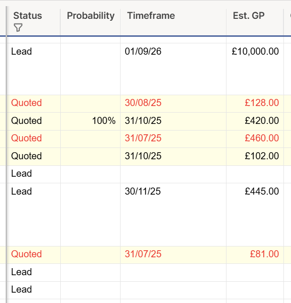Click the red £128.00 Est. GP cell
Image resolution: width=291 pixels, height=303 pixels.
pyautogui.click(x=255, y=104)
